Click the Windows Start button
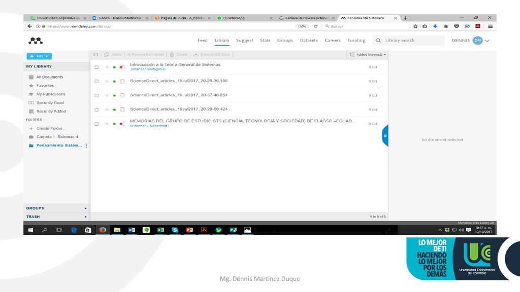Image resolution: width=520 pixels, height=292 pixels. (30, 230)
